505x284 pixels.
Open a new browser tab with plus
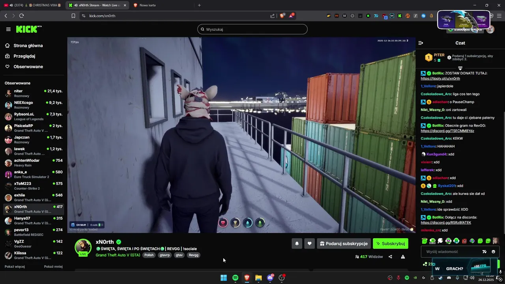199,5
